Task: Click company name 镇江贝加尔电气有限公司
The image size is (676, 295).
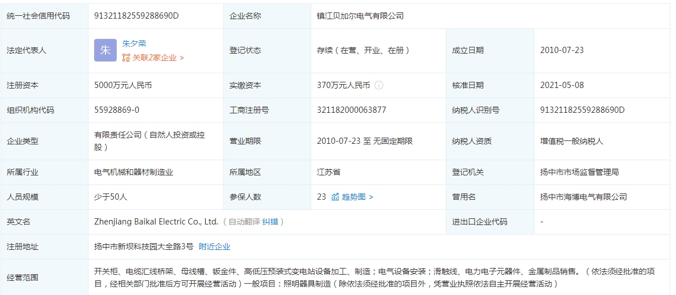Action: tap(360, 16)
